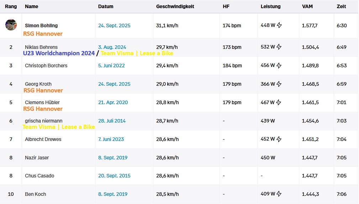The image size is (359, 204).
Task: Open the 7. Juni 2023 activity link
Action: coord(111,139)
